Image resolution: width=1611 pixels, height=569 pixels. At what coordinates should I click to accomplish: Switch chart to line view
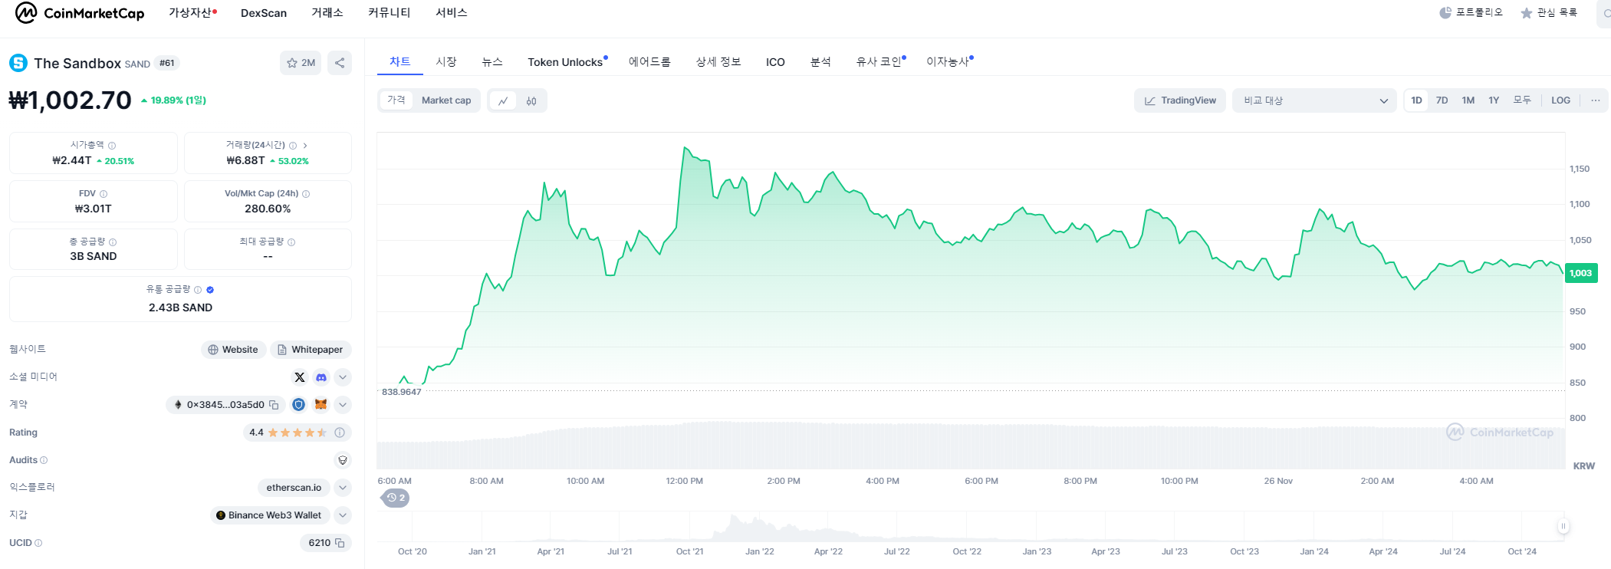point(503,100)
